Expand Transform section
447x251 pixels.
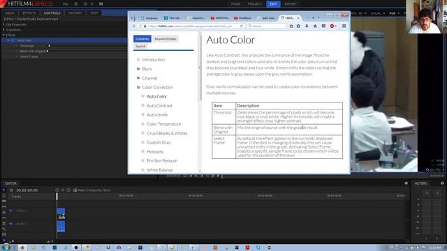coord(3,29)
